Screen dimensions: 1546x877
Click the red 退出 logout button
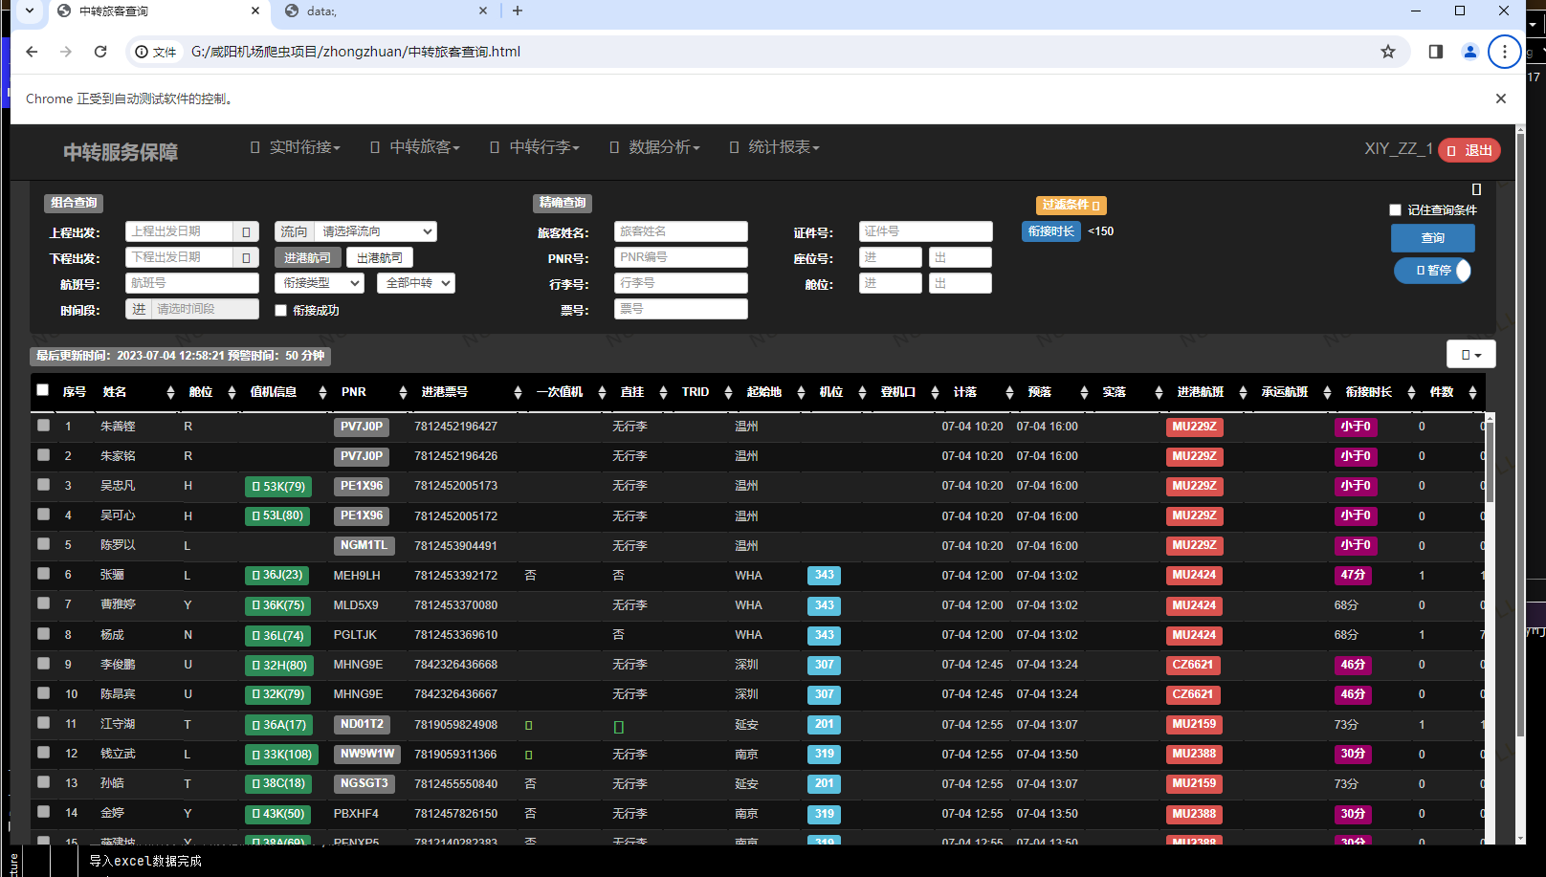(x=1469, y=150)
